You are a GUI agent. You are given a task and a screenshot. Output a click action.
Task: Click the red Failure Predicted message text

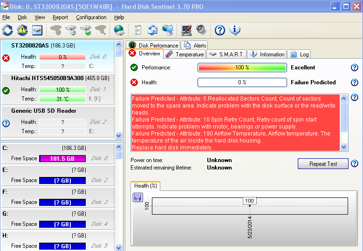tap(235, 123)
